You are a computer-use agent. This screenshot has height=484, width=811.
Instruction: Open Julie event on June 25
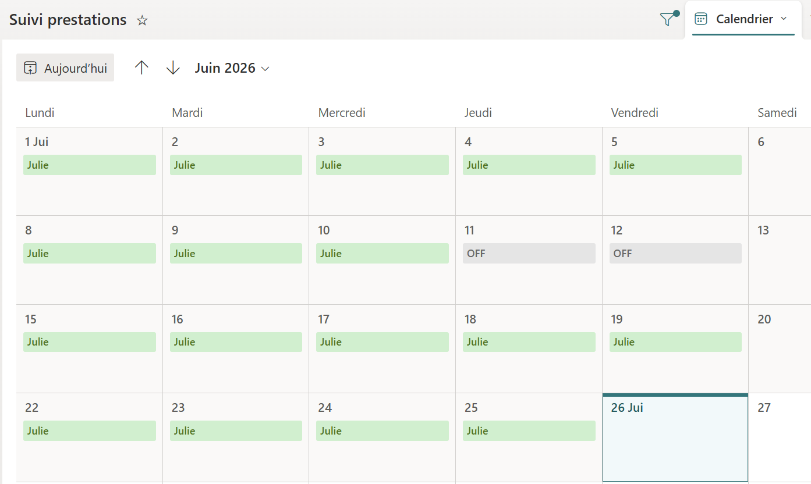[x=529, y=430]
